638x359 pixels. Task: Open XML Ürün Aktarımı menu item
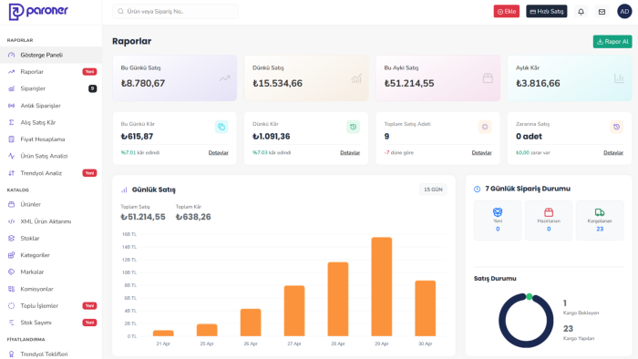51,221
